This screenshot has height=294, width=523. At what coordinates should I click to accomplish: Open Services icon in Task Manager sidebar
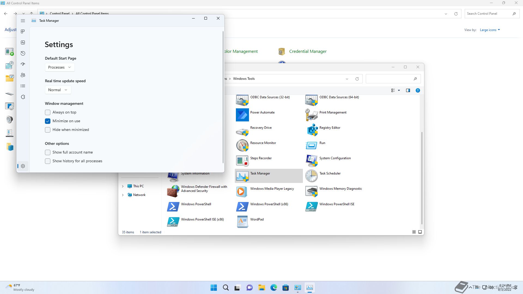pyautogui.click(x=23, y=97)
